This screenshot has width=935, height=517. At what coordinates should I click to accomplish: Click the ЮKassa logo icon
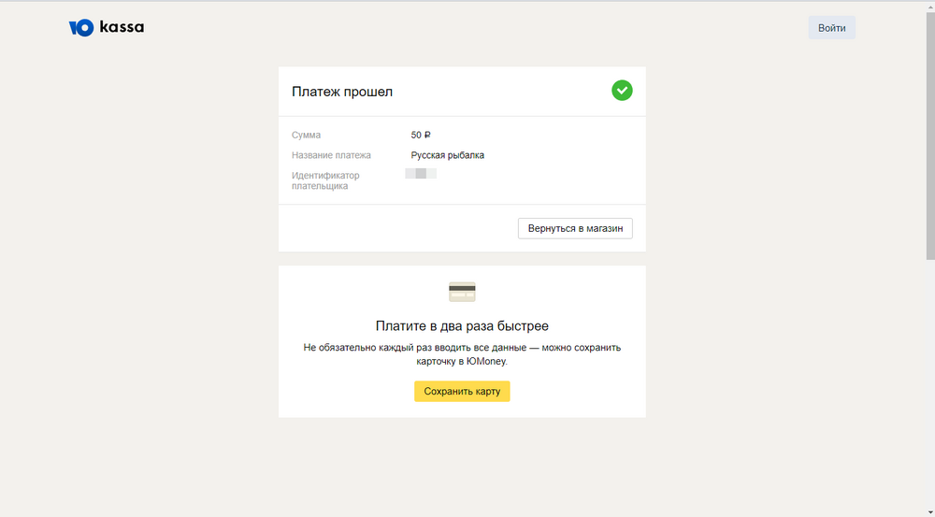(x=81, y=28)
